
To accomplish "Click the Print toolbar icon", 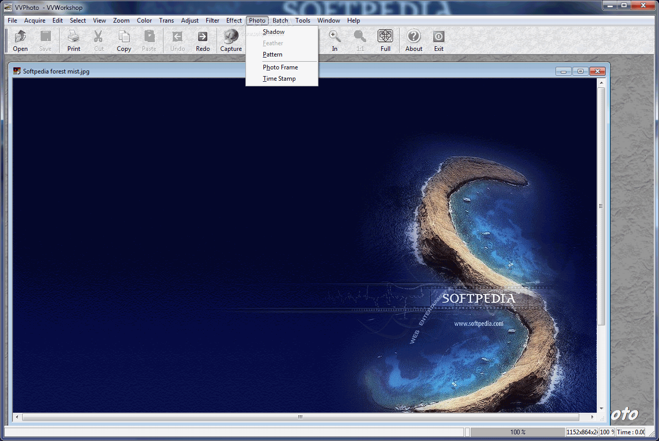I will 74,36.
